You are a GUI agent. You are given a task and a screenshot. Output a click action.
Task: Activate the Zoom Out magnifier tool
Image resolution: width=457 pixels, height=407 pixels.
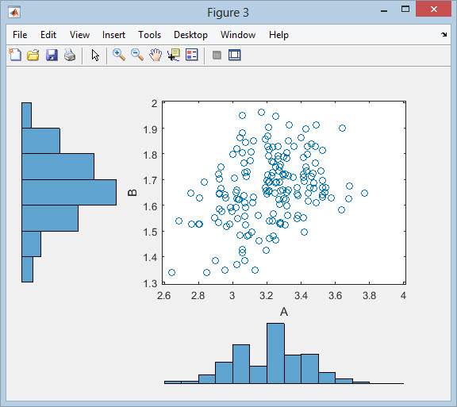[x=137, y=55]
